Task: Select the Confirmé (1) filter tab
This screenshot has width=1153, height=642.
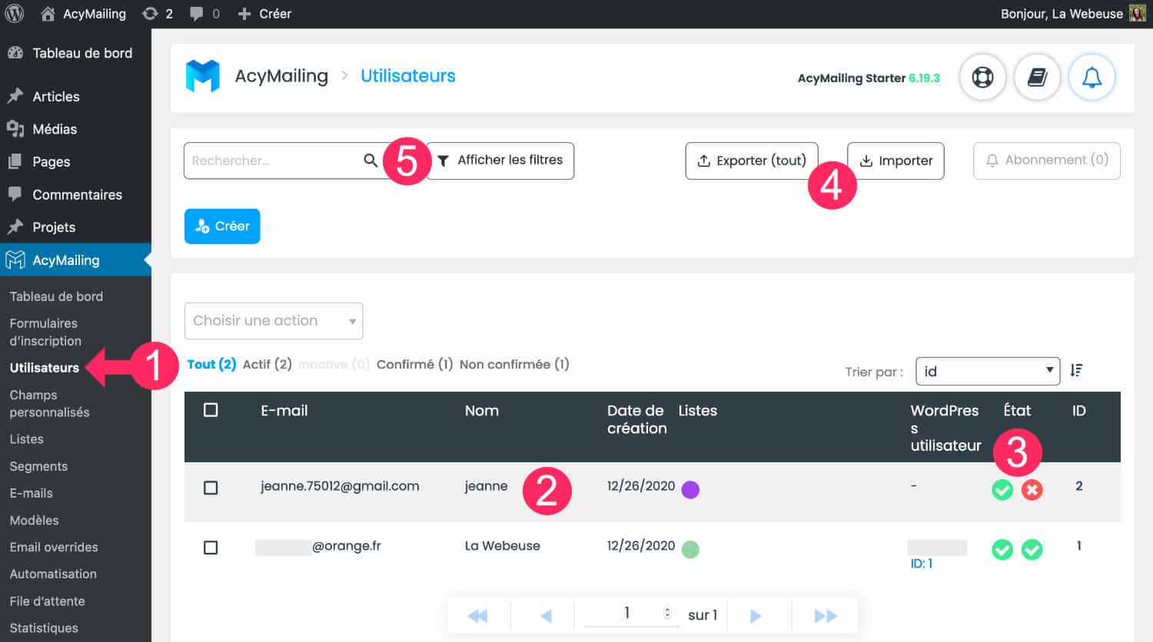Action: click(415, 364)
